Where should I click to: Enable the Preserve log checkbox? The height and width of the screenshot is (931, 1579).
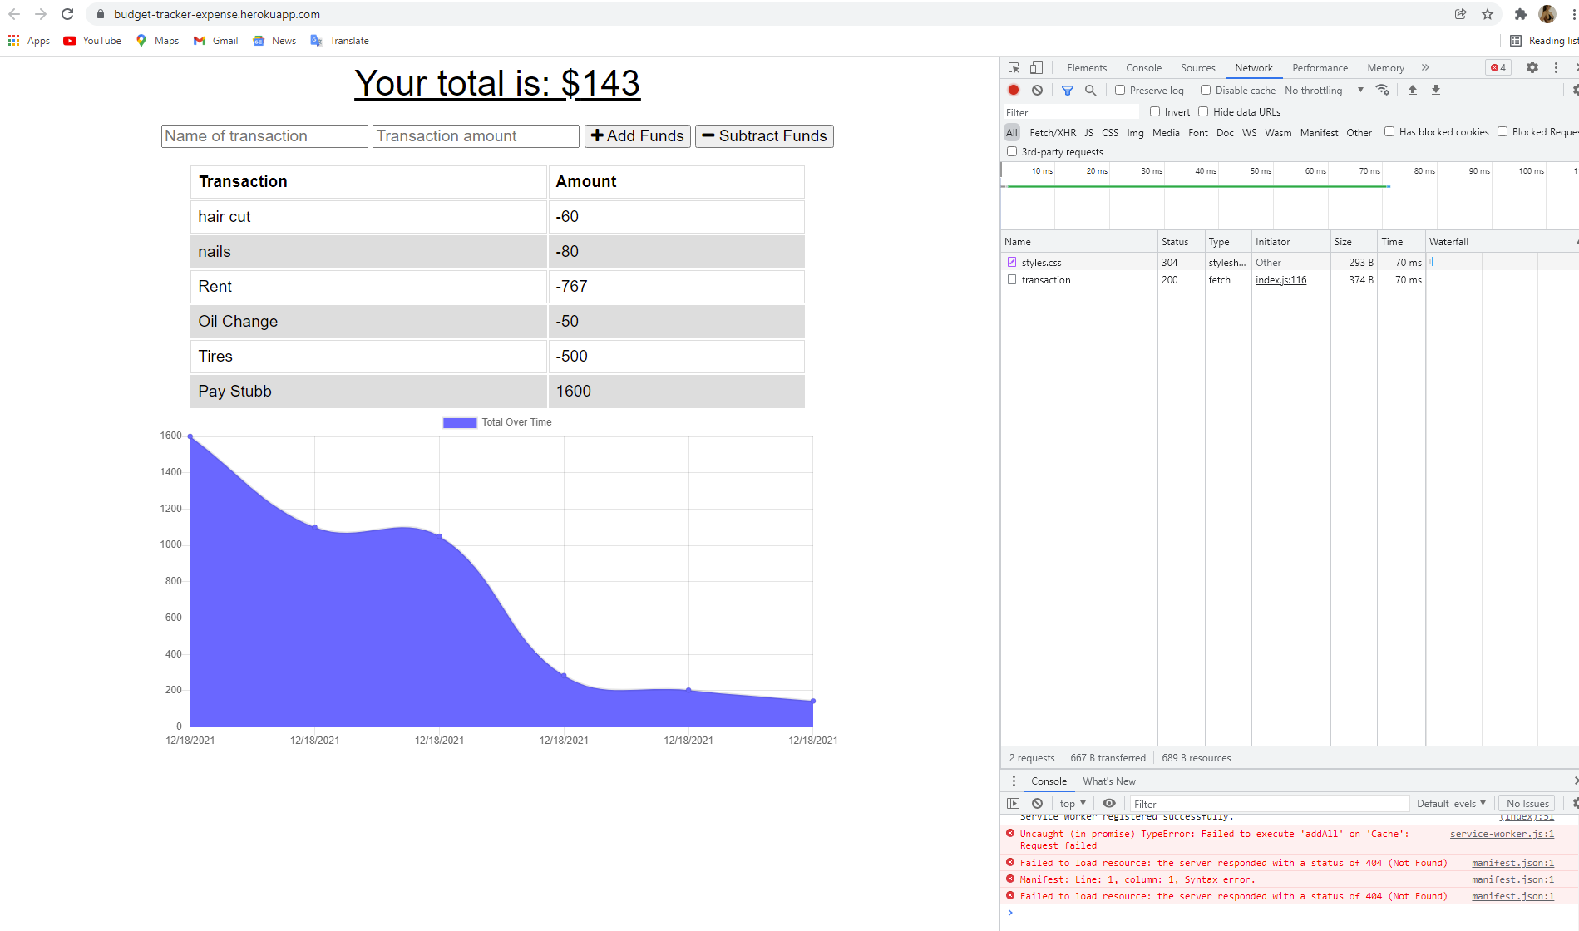tap(1121, 90)
